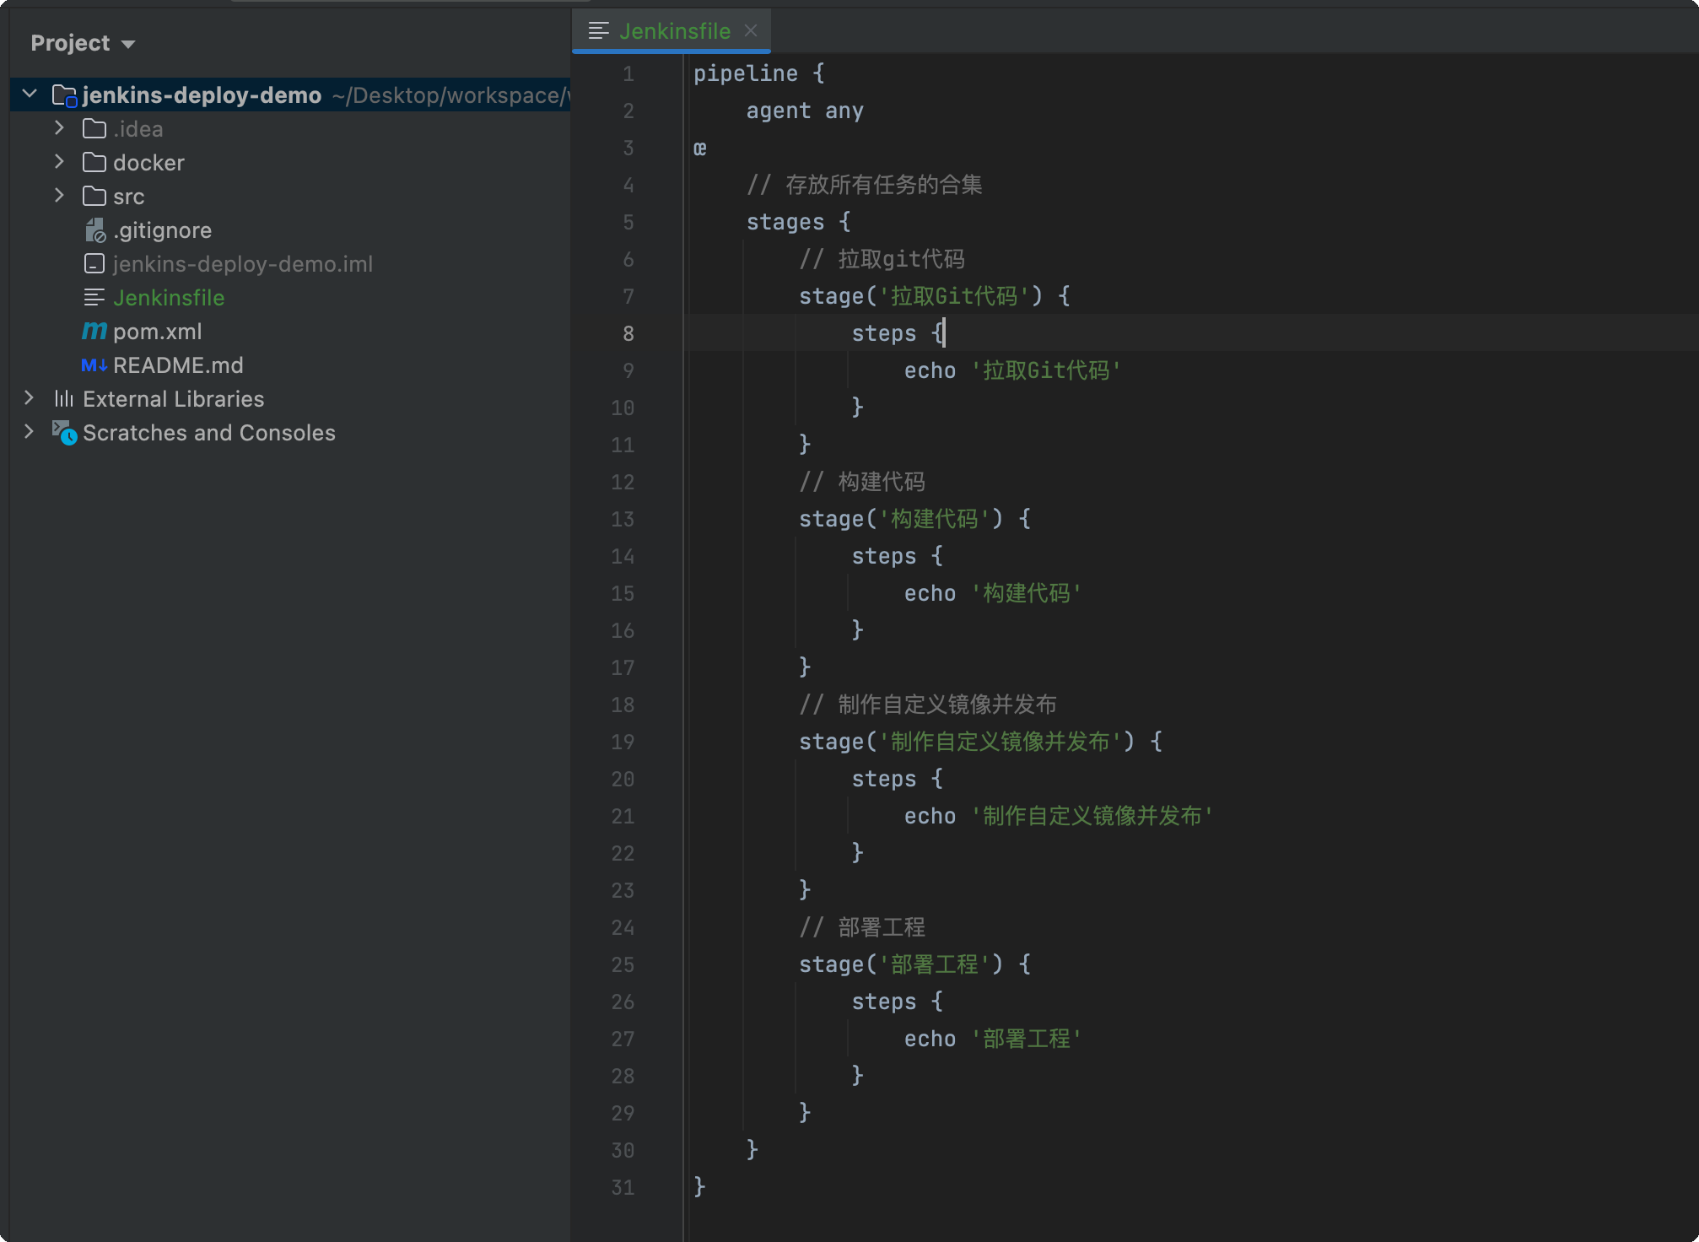
Task: Expand the src folder
Action: point(59,196)
